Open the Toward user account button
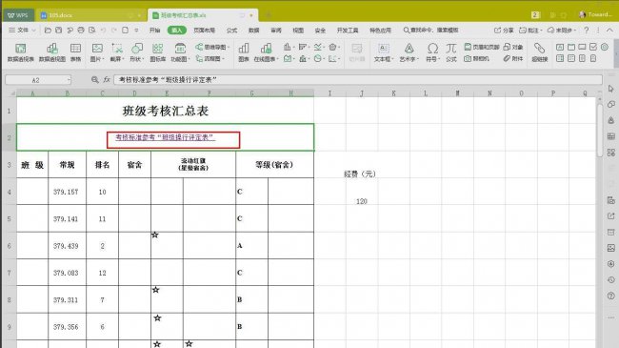 [595, 14]
